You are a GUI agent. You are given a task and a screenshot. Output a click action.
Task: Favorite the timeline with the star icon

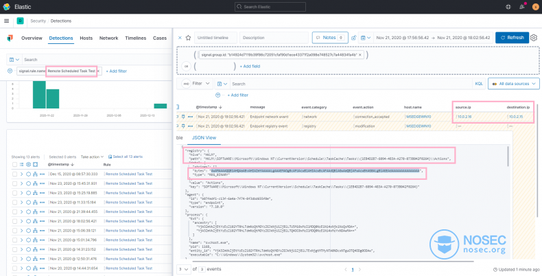(x=188, y=38)
